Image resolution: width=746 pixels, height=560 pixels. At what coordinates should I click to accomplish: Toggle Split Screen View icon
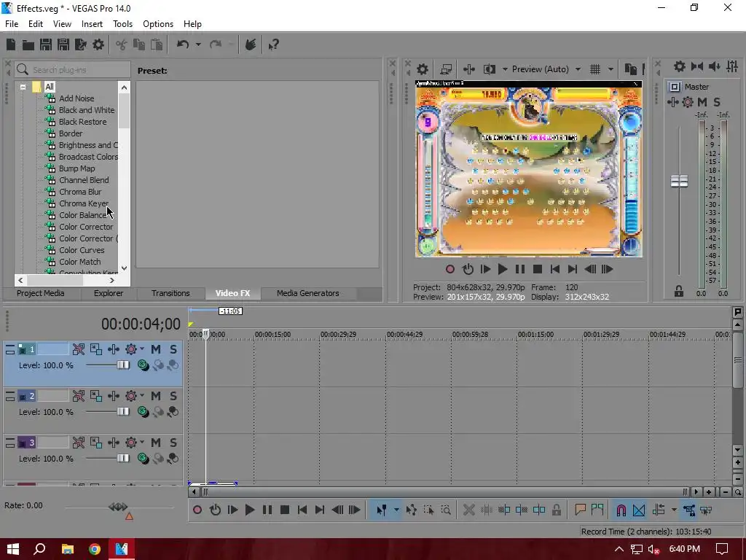coord(490,69)
